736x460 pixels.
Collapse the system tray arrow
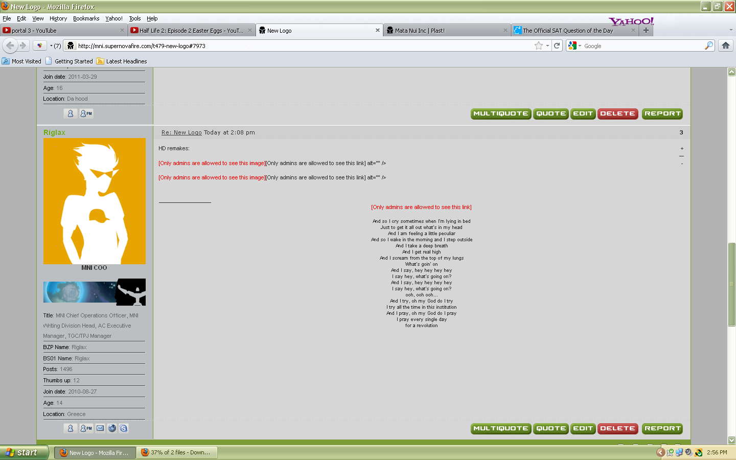660,452
